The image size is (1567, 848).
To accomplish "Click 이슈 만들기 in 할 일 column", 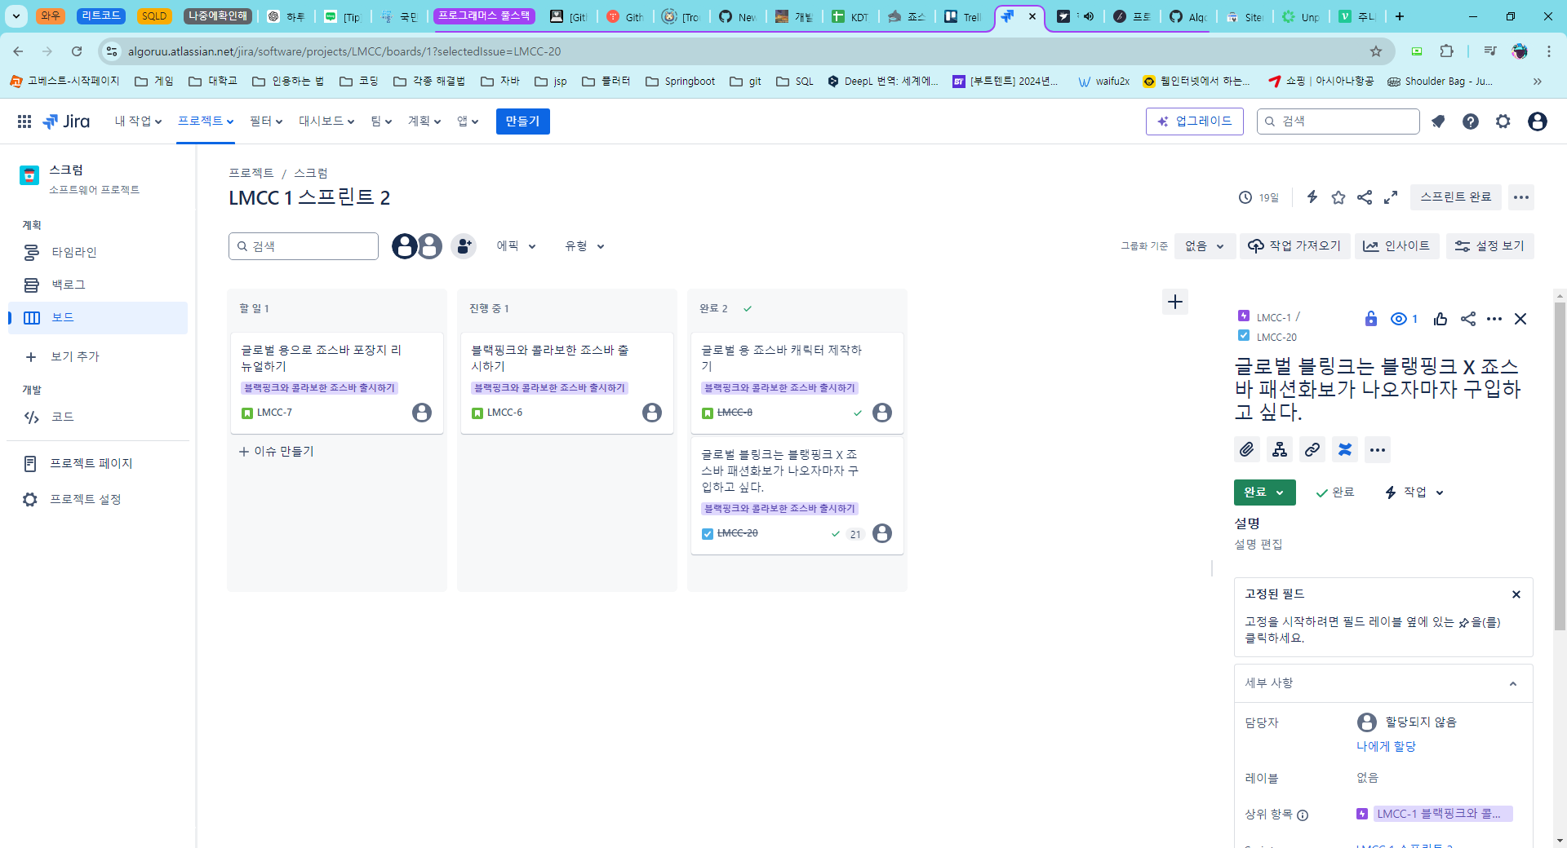I will click(276, 452).
